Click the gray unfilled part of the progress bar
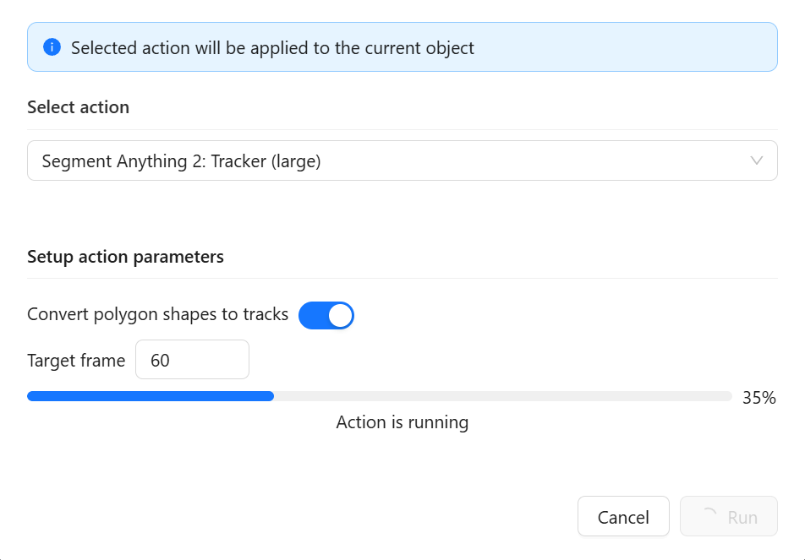Screen dimensions: 805x560 coord(503,396)
